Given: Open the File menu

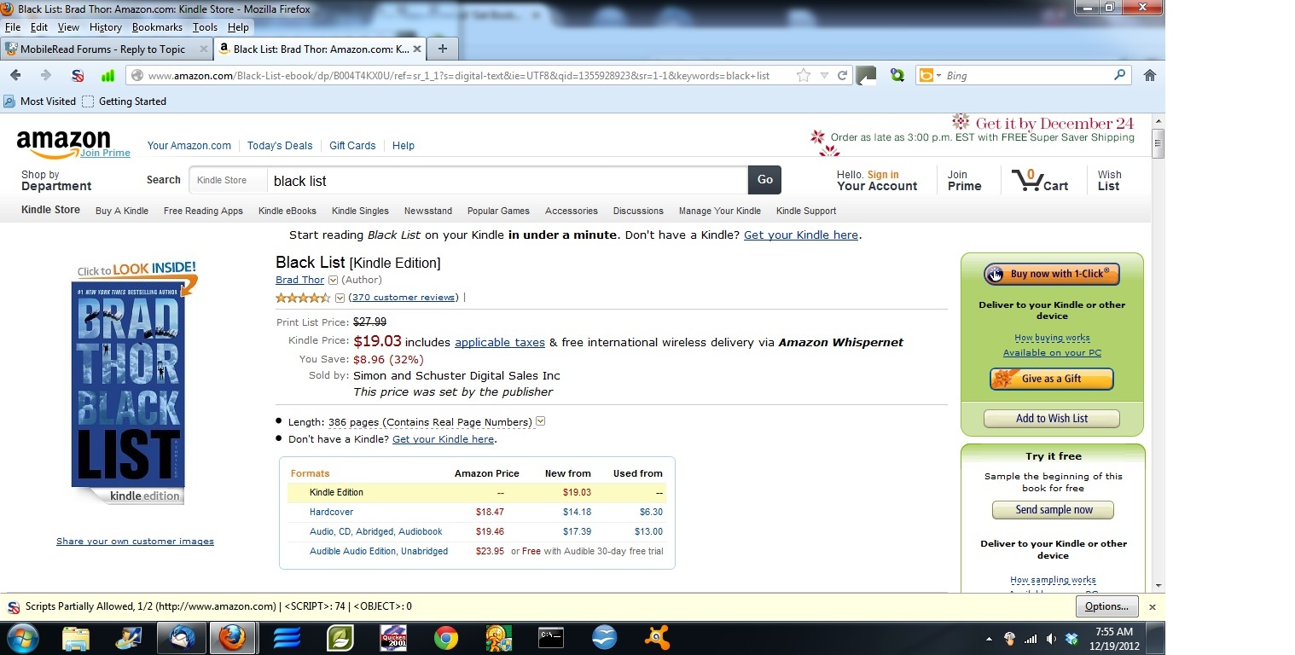Looking at the screenshot, I should point(13,27).
